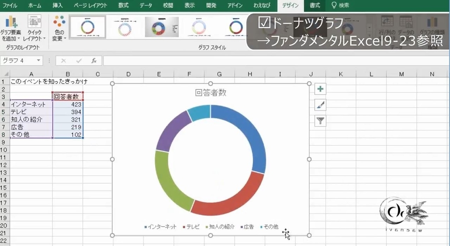Image resolution: width=450 pixels, height=246 pixels.
Task: Open the ページレイアウト tab
Action: pyautogui.click(x=90, y=5)
